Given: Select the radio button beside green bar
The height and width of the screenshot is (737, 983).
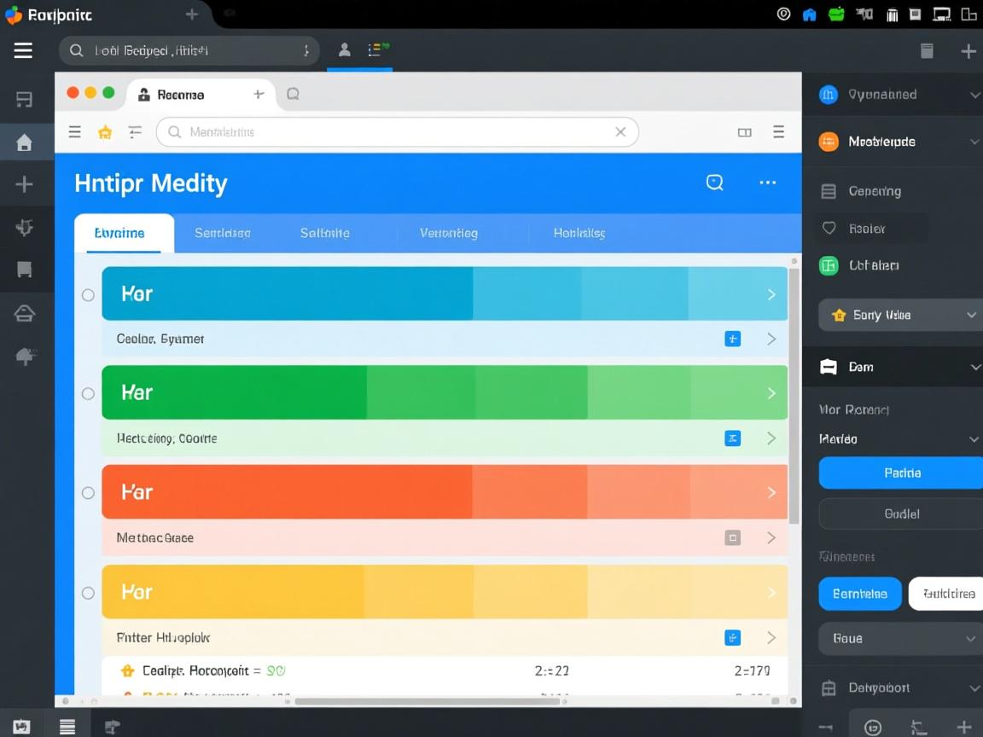Looking at the screenshot, I should coord(88,394).
